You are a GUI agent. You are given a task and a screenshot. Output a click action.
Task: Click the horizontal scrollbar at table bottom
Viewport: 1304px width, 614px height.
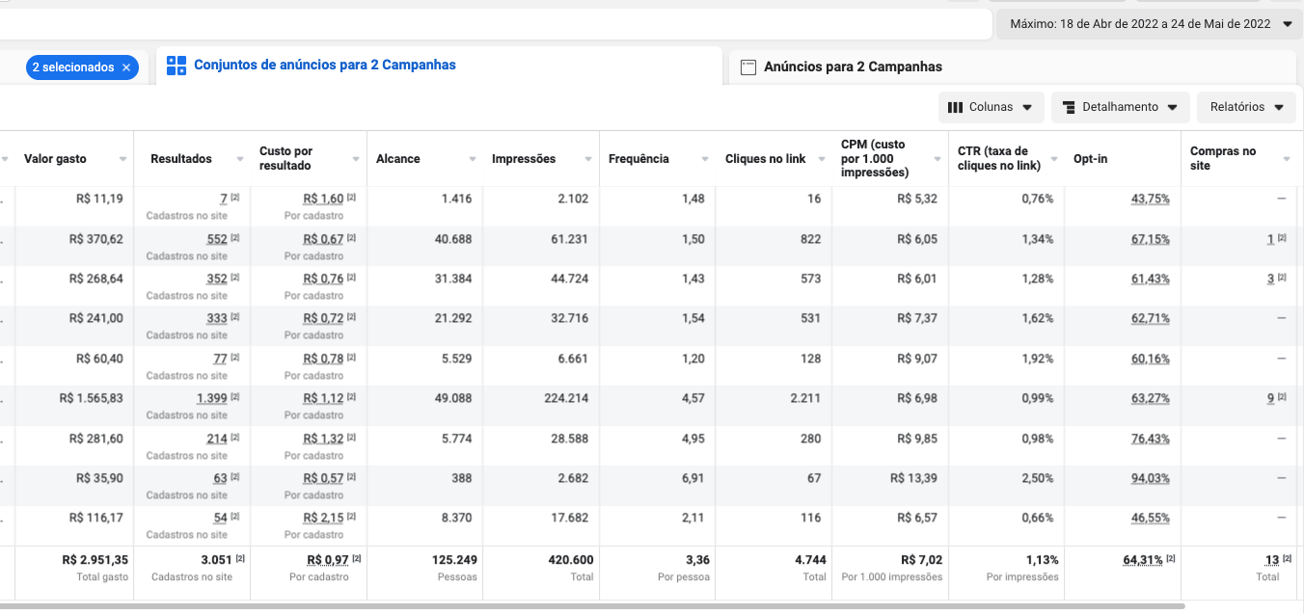(x=592, y=606)
